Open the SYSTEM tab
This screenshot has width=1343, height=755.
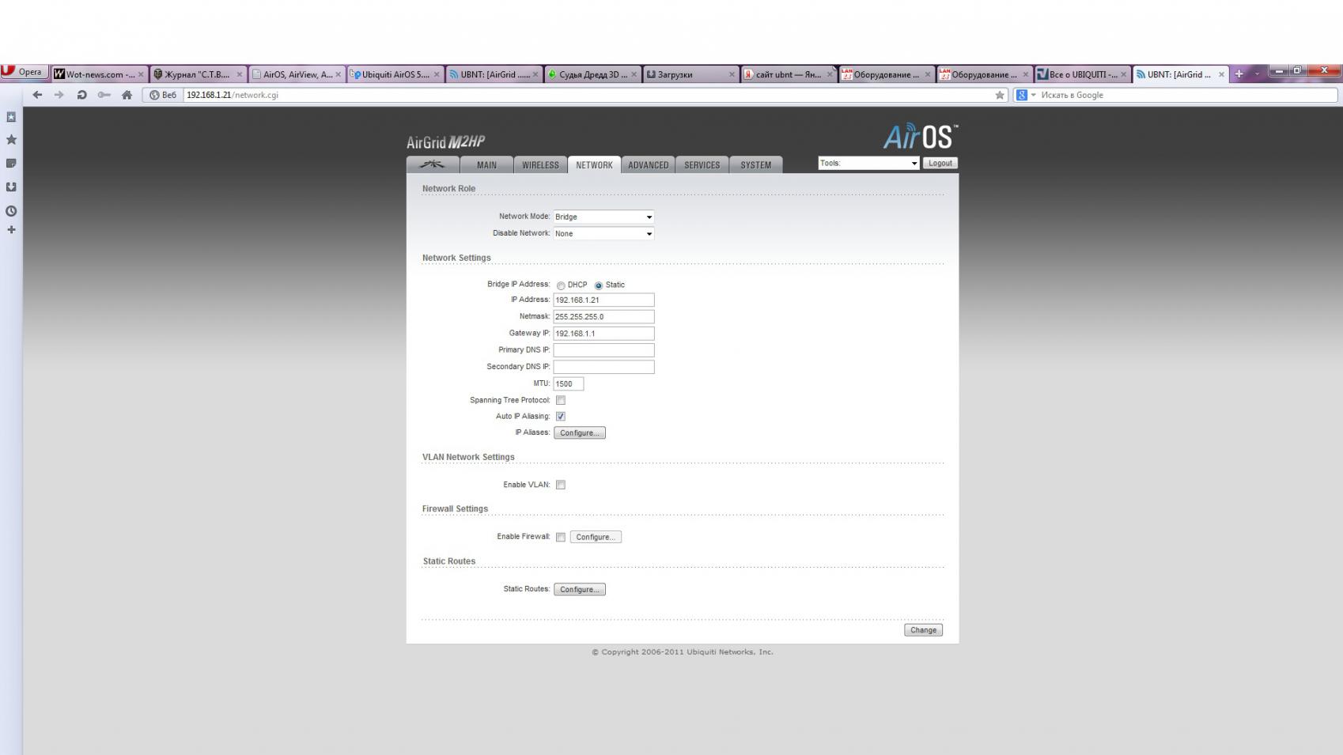pyautogui.click(x=755, y=164)
